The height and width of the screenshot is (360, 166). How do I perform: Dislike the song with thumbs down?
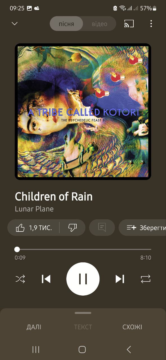tap(72, 228)
